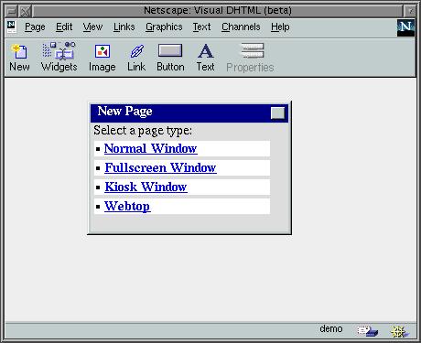Insert an image with the Image icon
This screenshot has height=343, width=421.
click(x=103, y=51)
